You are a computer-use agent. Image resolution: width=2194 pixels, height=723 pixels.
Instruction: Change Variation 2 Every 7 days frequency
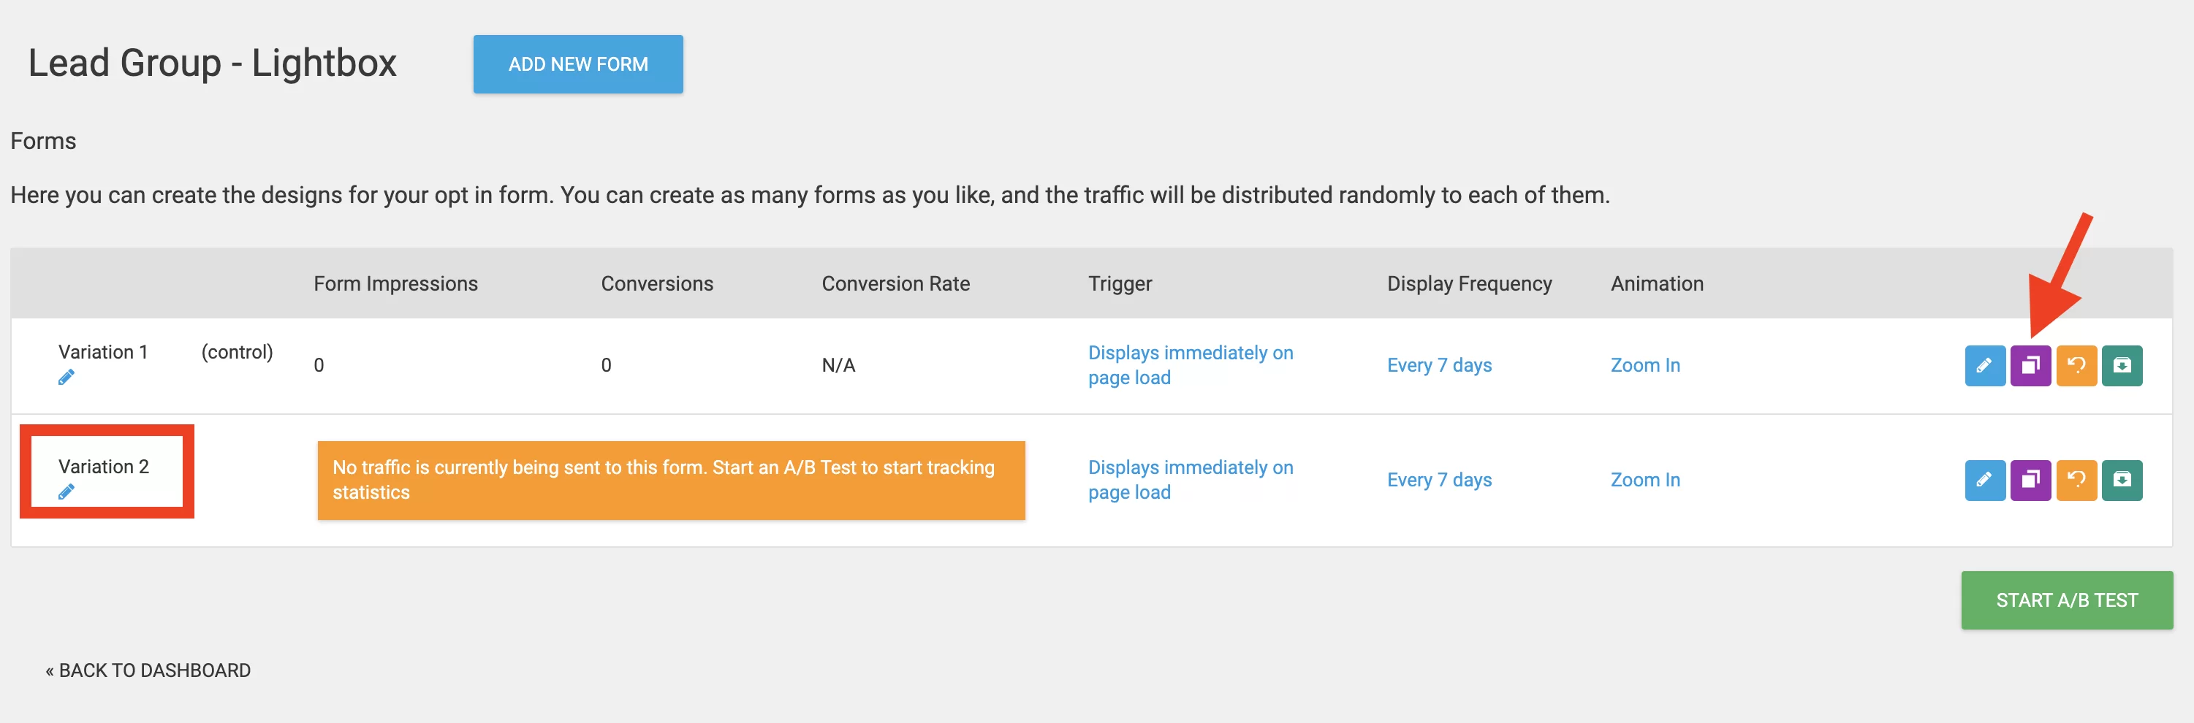(1439, 480)
